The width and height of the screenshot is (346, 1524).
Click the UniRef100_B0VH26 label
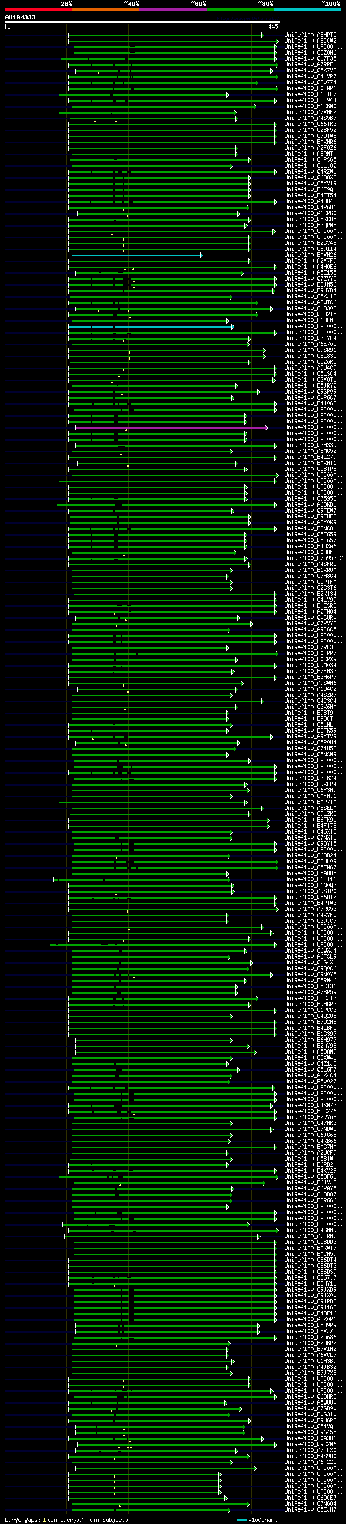click(310, 255)
